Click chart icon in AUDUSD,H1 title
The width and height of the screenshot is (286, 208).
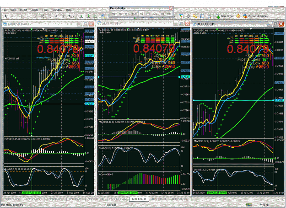pos(194,24)
